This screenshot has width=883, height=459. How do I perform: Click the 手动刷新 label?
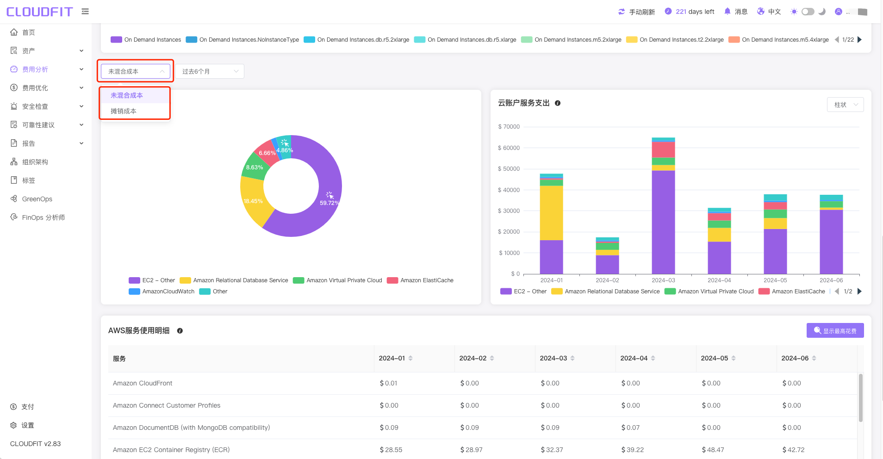pos(642,12)
